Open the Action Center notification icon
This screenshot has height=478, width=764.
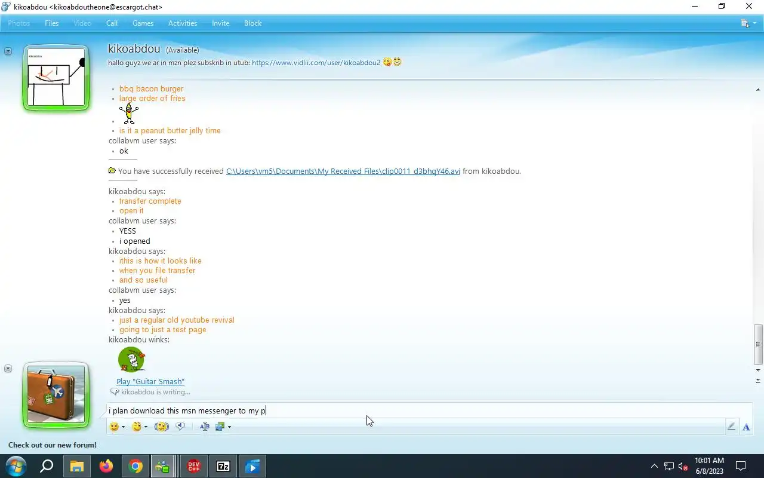pyautogui.click(x=741, y=466)
